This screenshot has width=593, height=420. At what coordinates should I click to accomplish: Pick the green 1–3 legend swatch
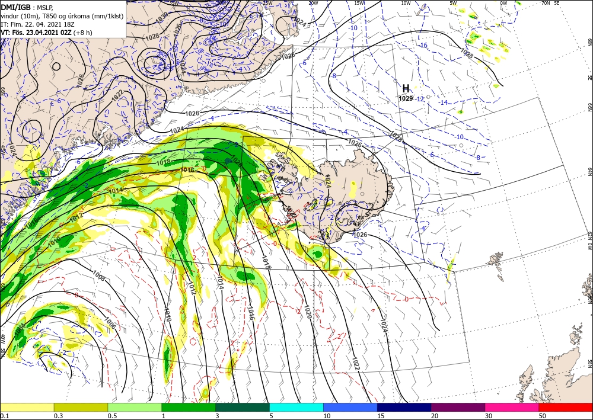coord(189,407)
